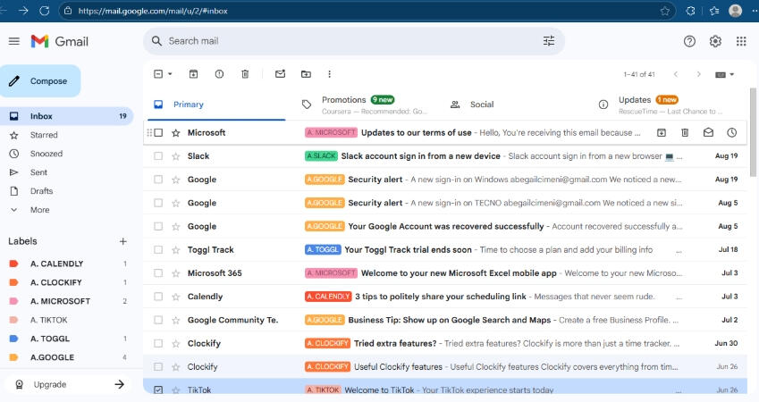Viewport: 759px width, 402px height.
Task: Open Settings gear icon
Action: (x=715, y=41)
